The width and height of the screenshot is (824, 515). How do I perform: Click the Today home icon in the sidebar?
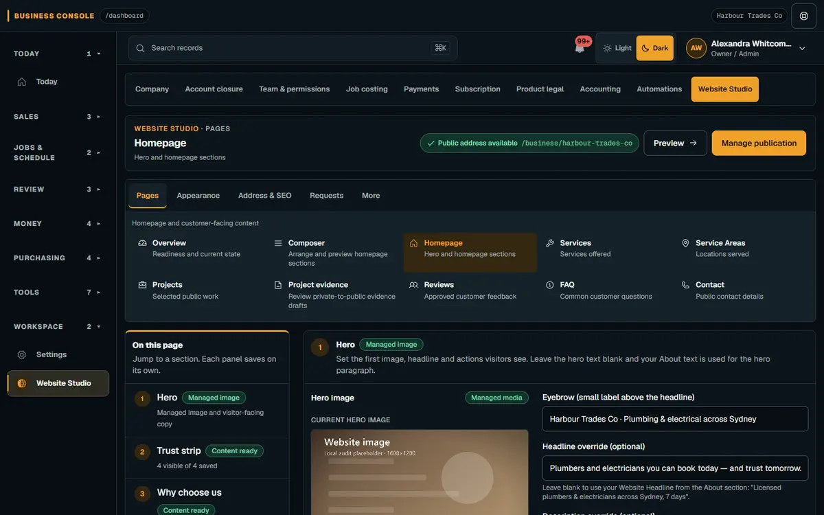point(22,82)
